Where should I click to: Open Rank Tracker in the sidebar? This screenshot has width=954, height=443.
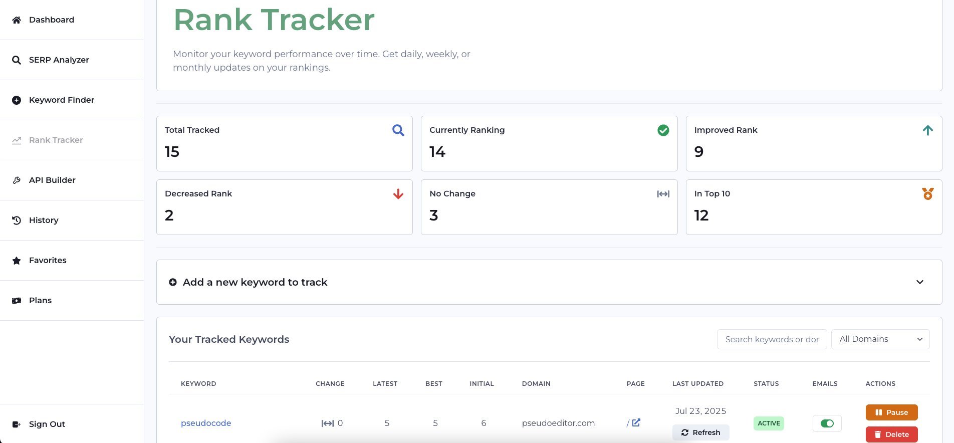point(56,140)
